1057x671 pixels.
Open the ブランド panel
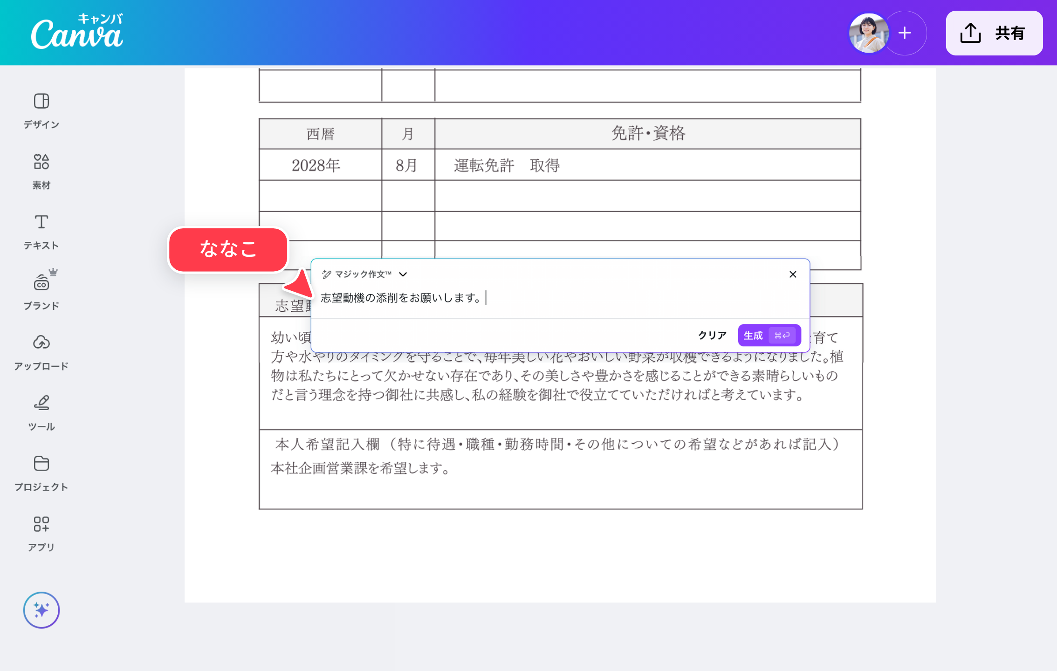coord(41,290)
